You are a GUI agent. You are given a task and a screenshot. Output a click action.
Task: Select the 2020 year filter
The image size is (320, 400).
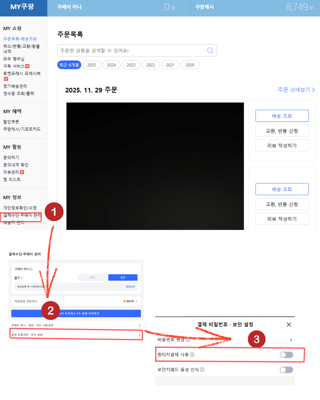point(190,65)
